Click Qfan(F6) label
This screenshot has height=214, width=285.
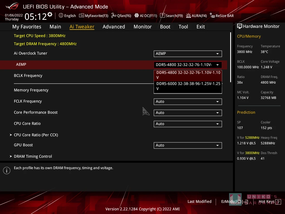tap(124, 16)
